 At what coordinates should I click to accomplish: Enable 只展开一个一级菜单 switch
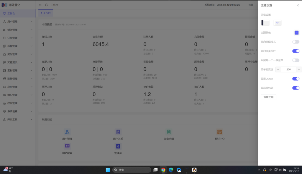click(x=296, y=60)
